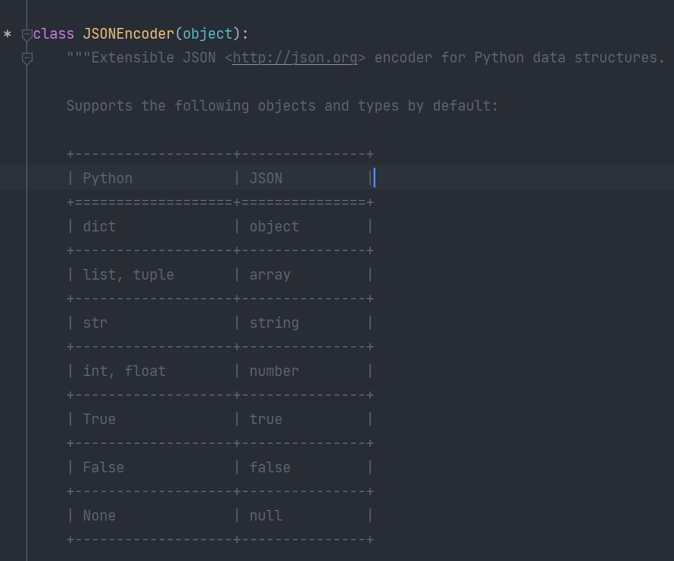The image size is (674, 561).
Task: Click the 'string' table entry
Action: [x=274, y=323]
